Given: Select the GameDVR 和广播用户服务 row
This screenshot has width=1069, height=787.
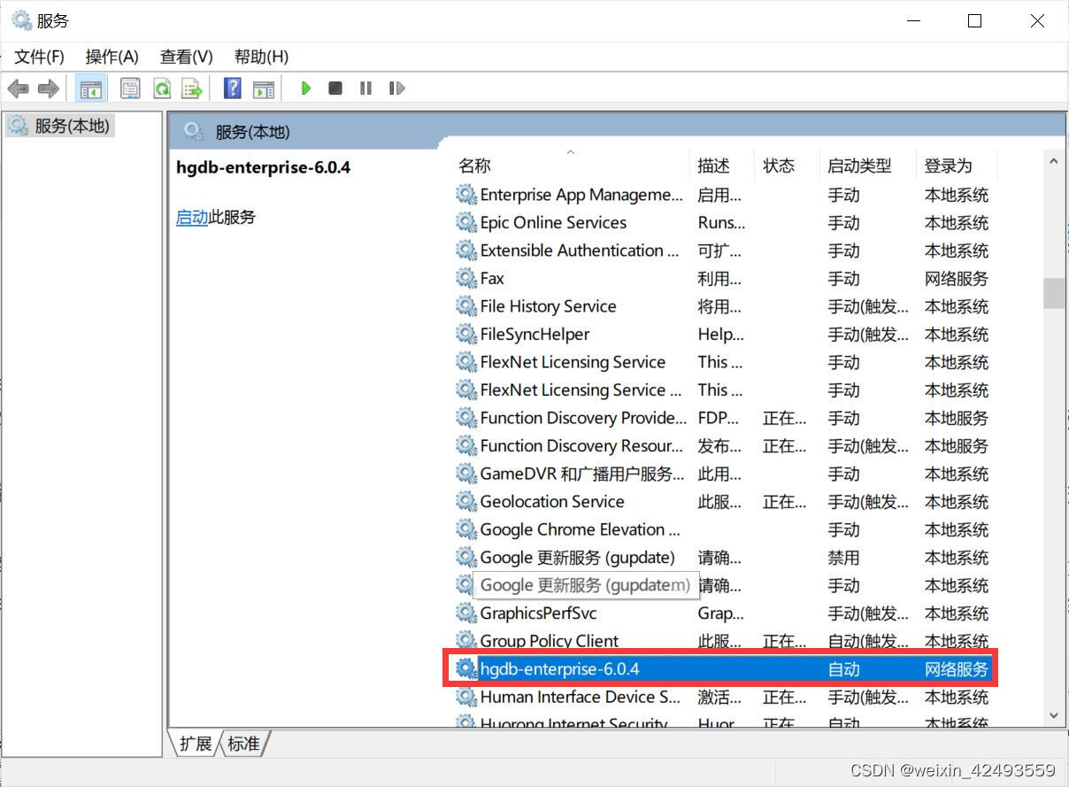Looking at the screenshot, I should [x=722, y=474].
